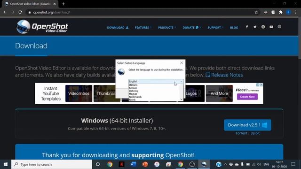The image size is (301, 169).
Task: Open the BLOG nav link
Action: (234, 27)
